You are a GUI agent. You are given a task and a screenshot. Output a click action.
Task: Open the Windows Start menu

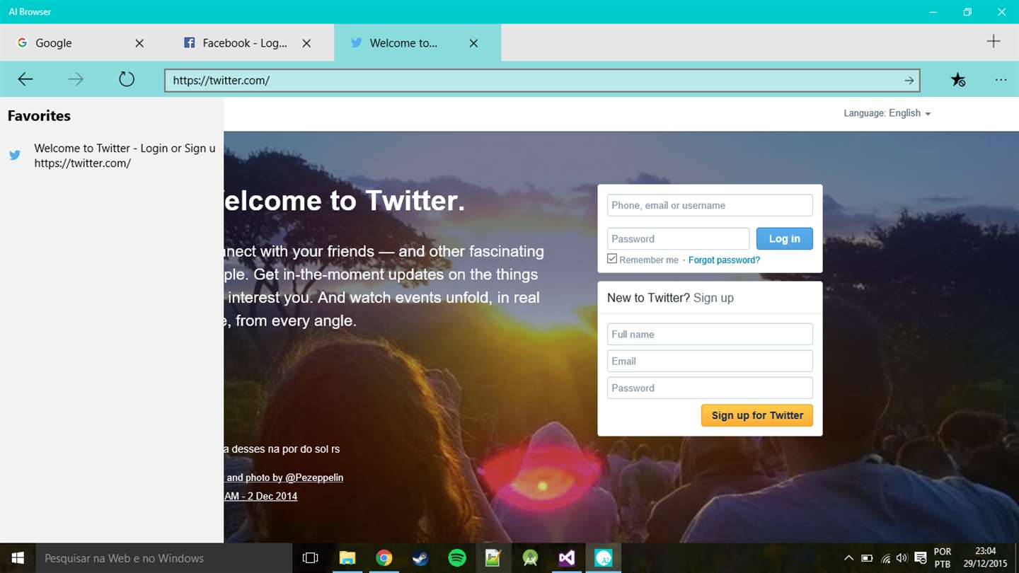[x=18, y=558]
